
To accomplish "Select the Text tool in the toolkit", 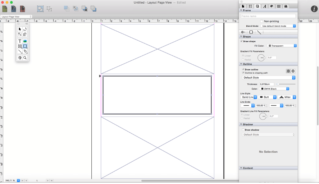I will pos(20,41).
